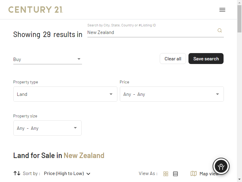Screen dimensions: 242x182
Task: Switch to list view layout
Action: point(175,174)
